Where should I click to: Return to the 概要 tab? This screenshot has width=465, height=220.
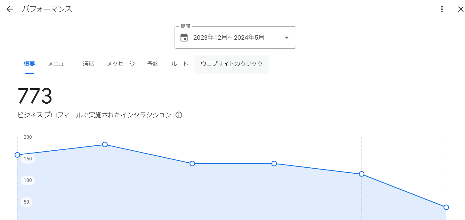29,64
